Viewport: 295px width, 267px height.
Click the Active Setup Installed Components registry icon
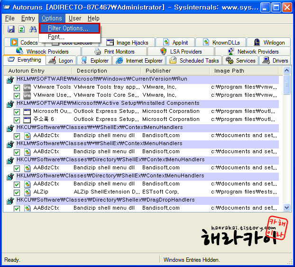[10, 104]
